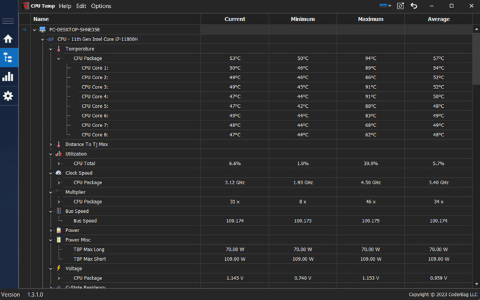Expand the Distance To Tj Max section
This screenshot has height=300, width=480.
click(51, 144)
